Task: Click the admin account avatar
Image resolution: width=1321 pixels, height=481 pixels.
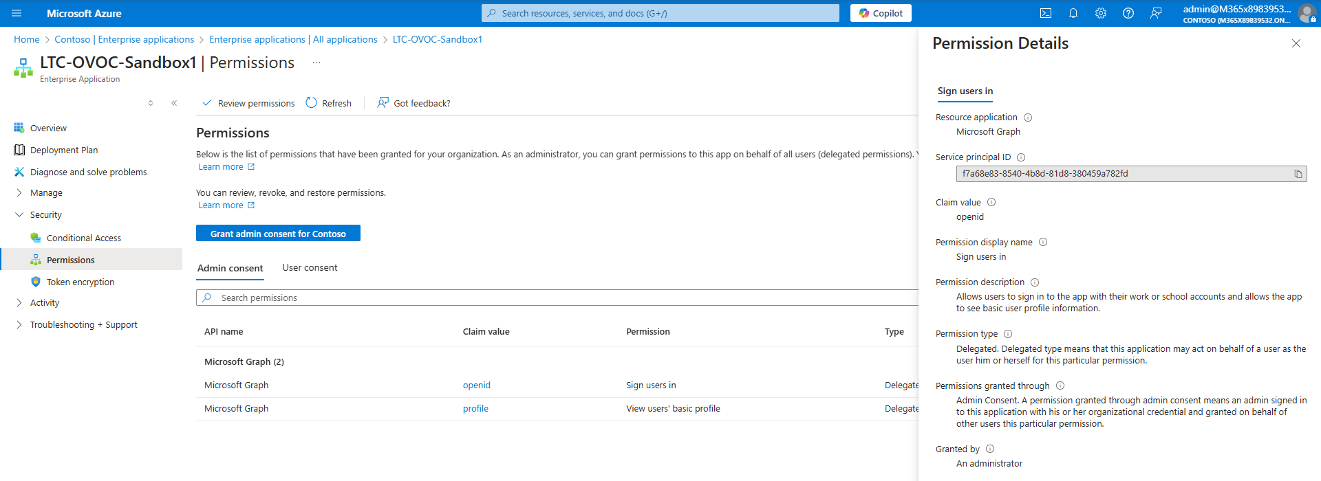Action: (1307, 13)
